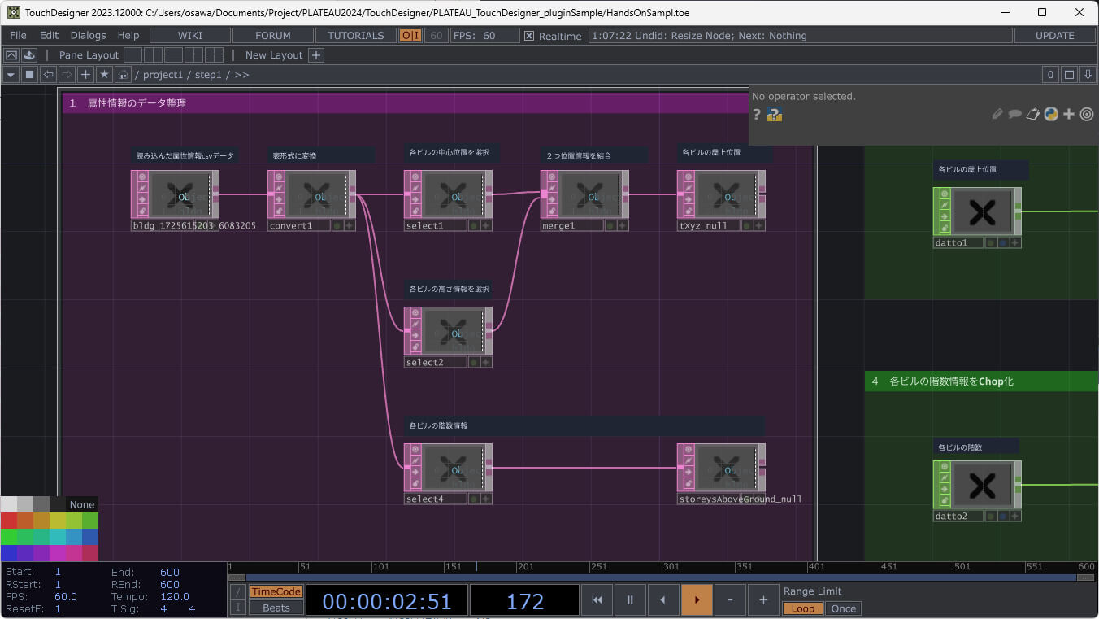
Task: Collapse the parameter panel down arrow
Action: (x=1088, y=75)
